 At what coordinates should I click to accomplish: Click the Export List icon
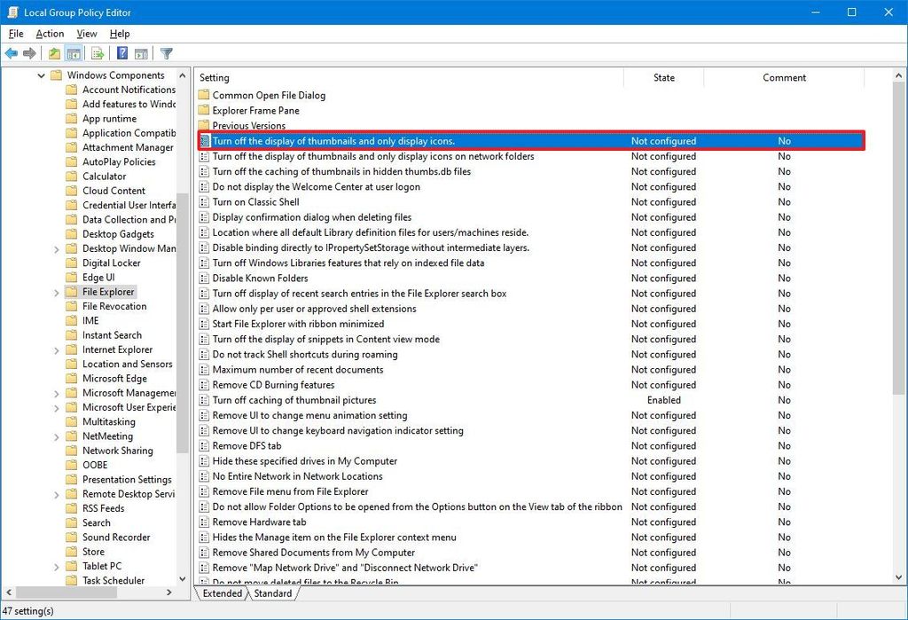click(96, 53)
